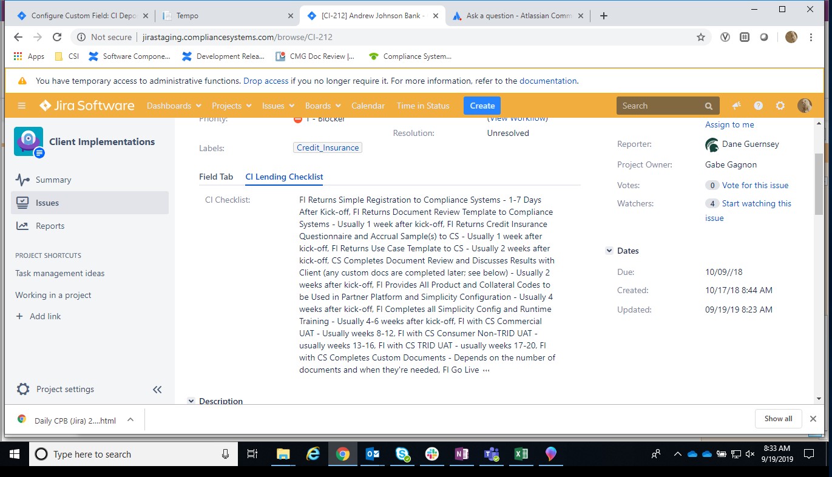The height and width of the screenshot is (477, 832).
Task: Open the Projects dropdown menu
Action: pos(231,106)
